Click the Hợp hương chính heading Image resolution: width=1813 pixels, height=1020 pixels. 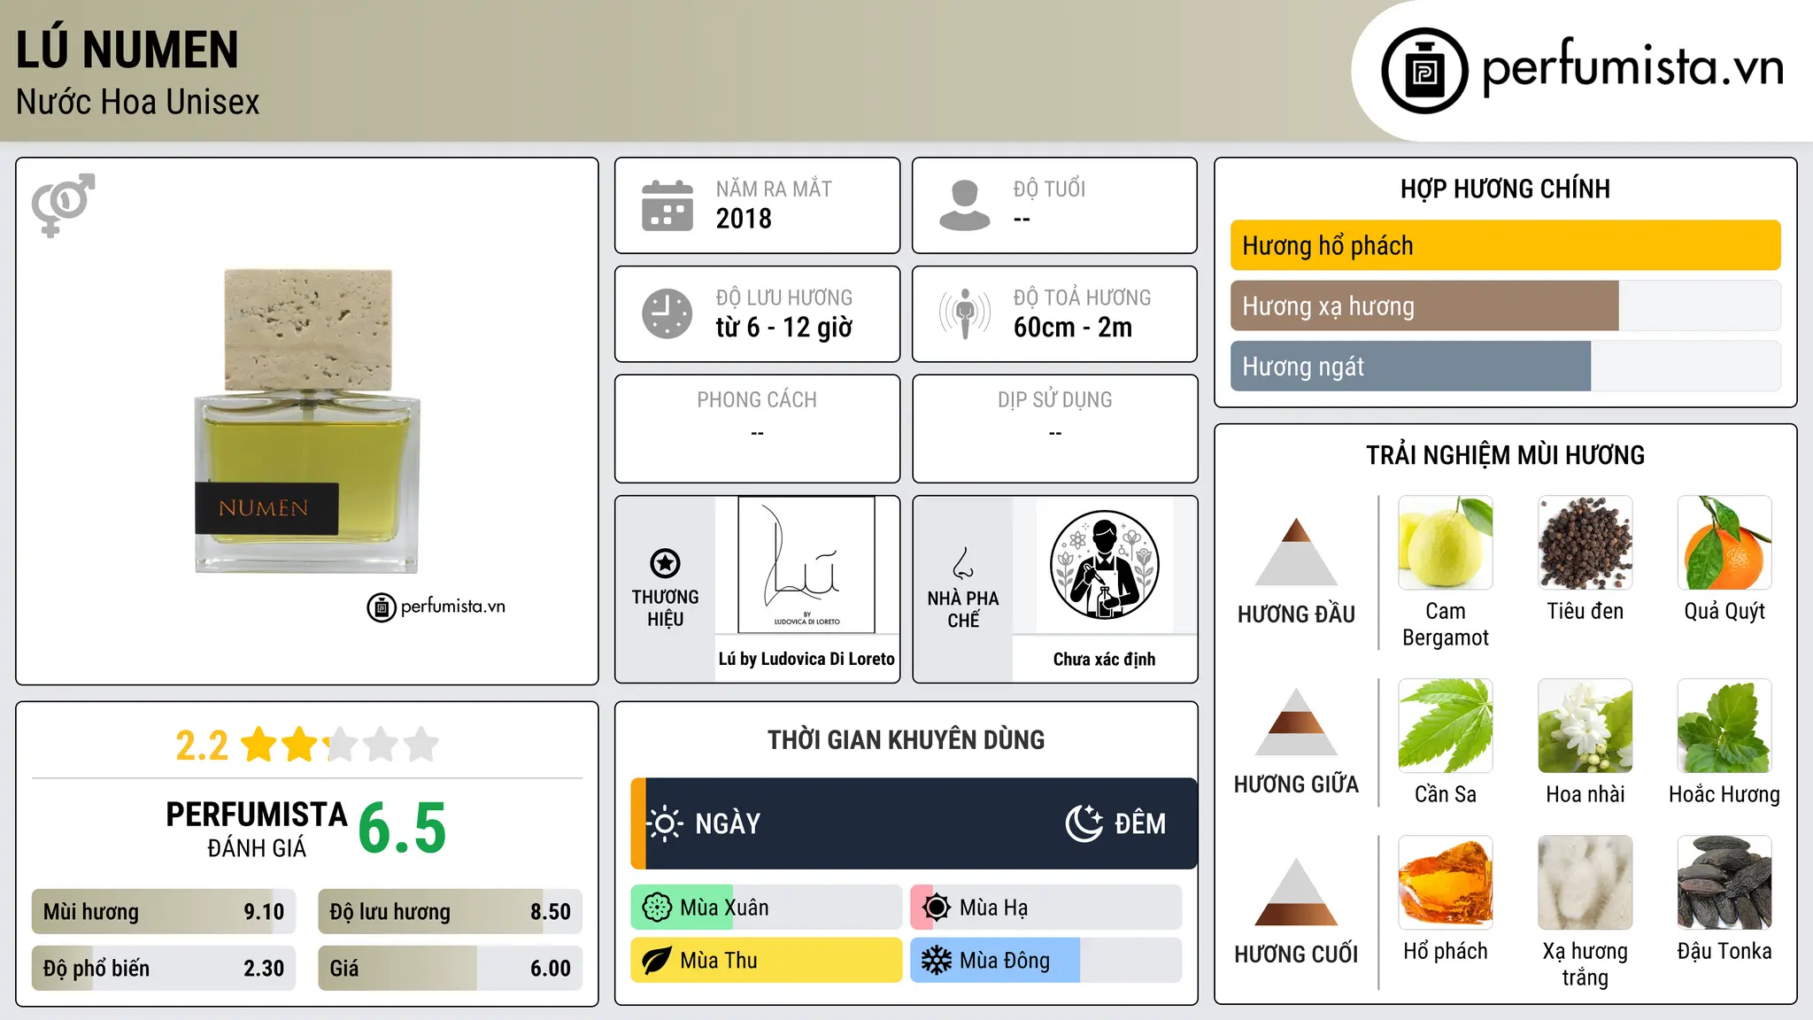click(x=1505, y=189)
